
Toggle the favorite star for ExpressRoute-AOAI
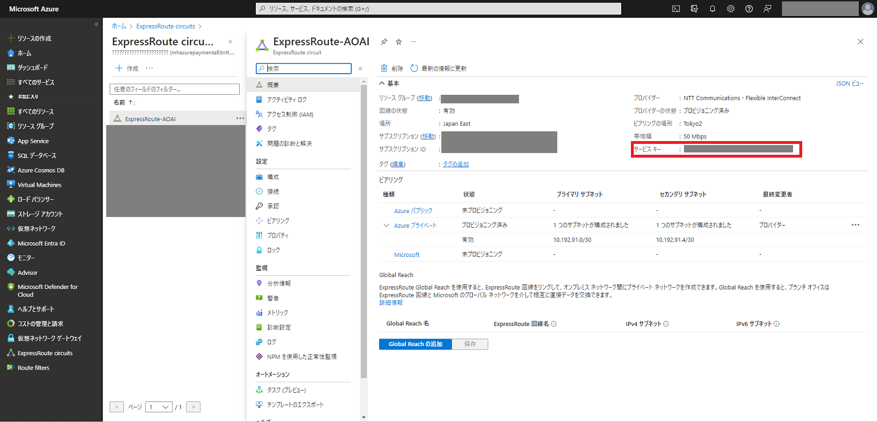(x=399, y=41)
